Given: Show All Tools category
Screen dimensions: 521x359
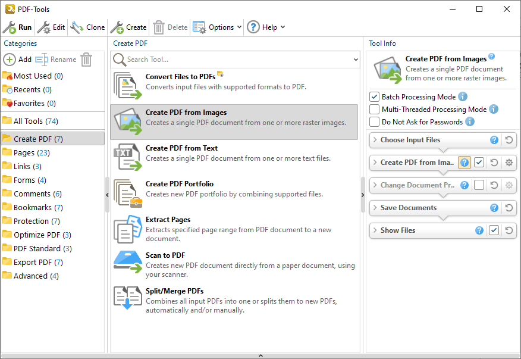Looking at the screenshot, I should [30, 121].
